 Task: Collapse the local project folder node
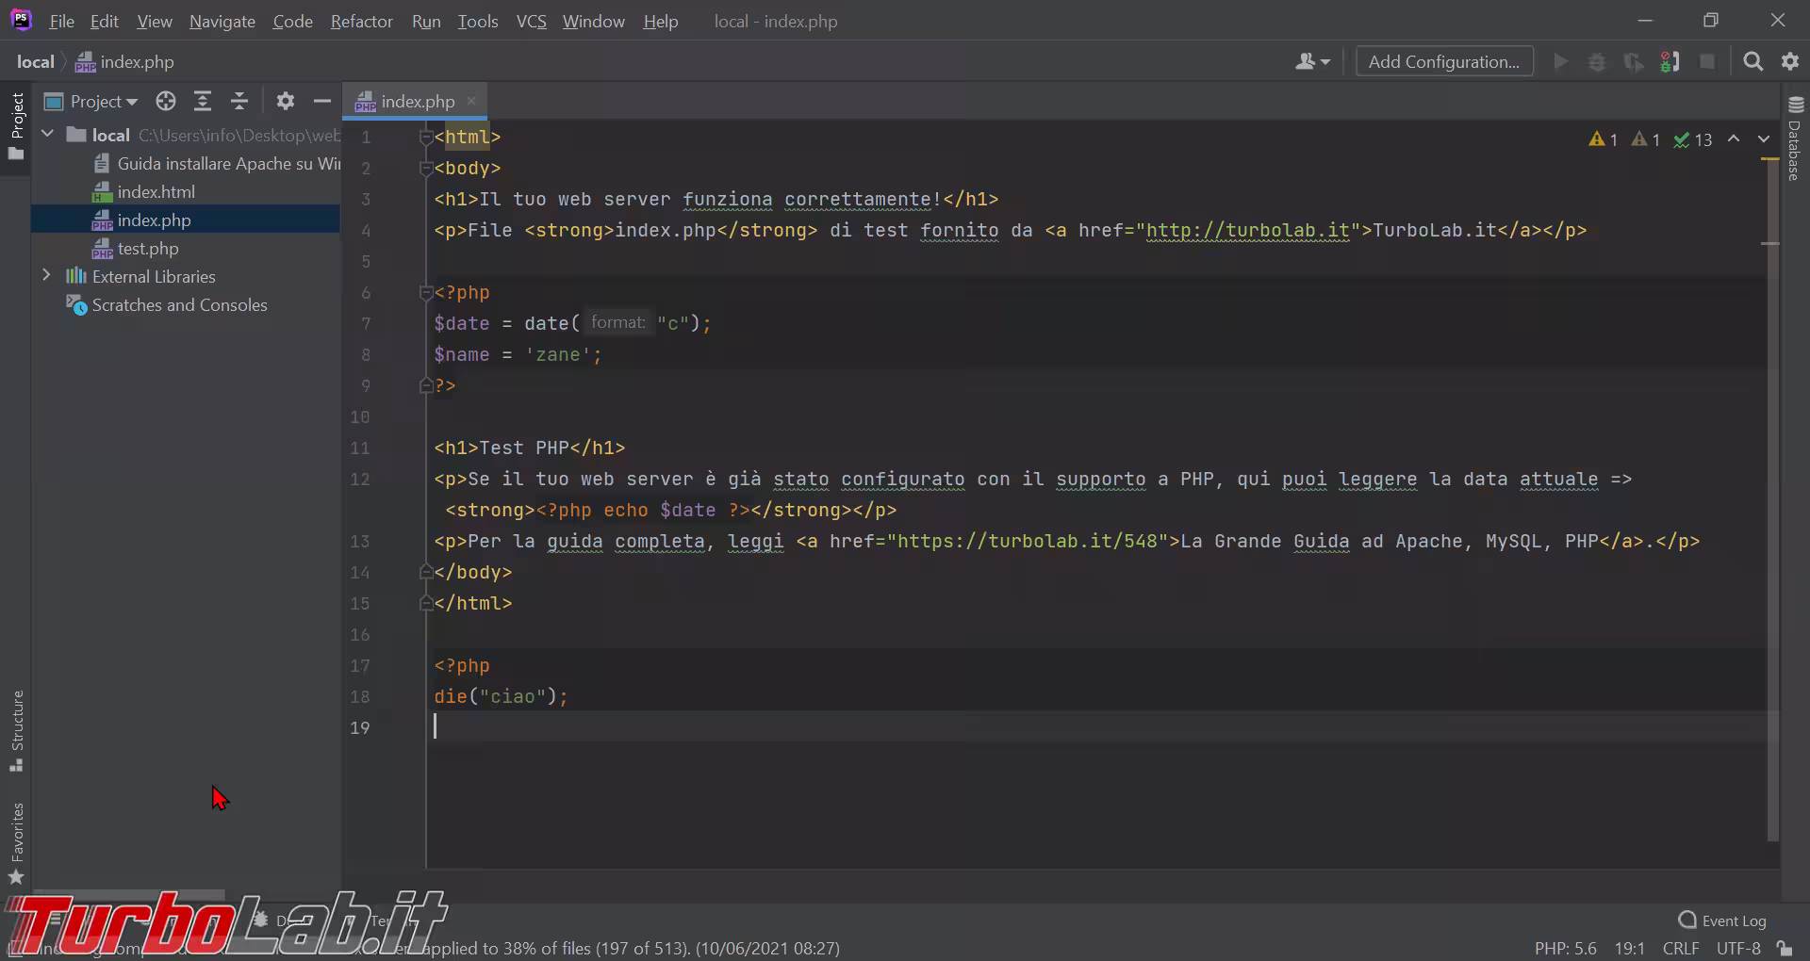pyautogui.click(x=47, y=135)
